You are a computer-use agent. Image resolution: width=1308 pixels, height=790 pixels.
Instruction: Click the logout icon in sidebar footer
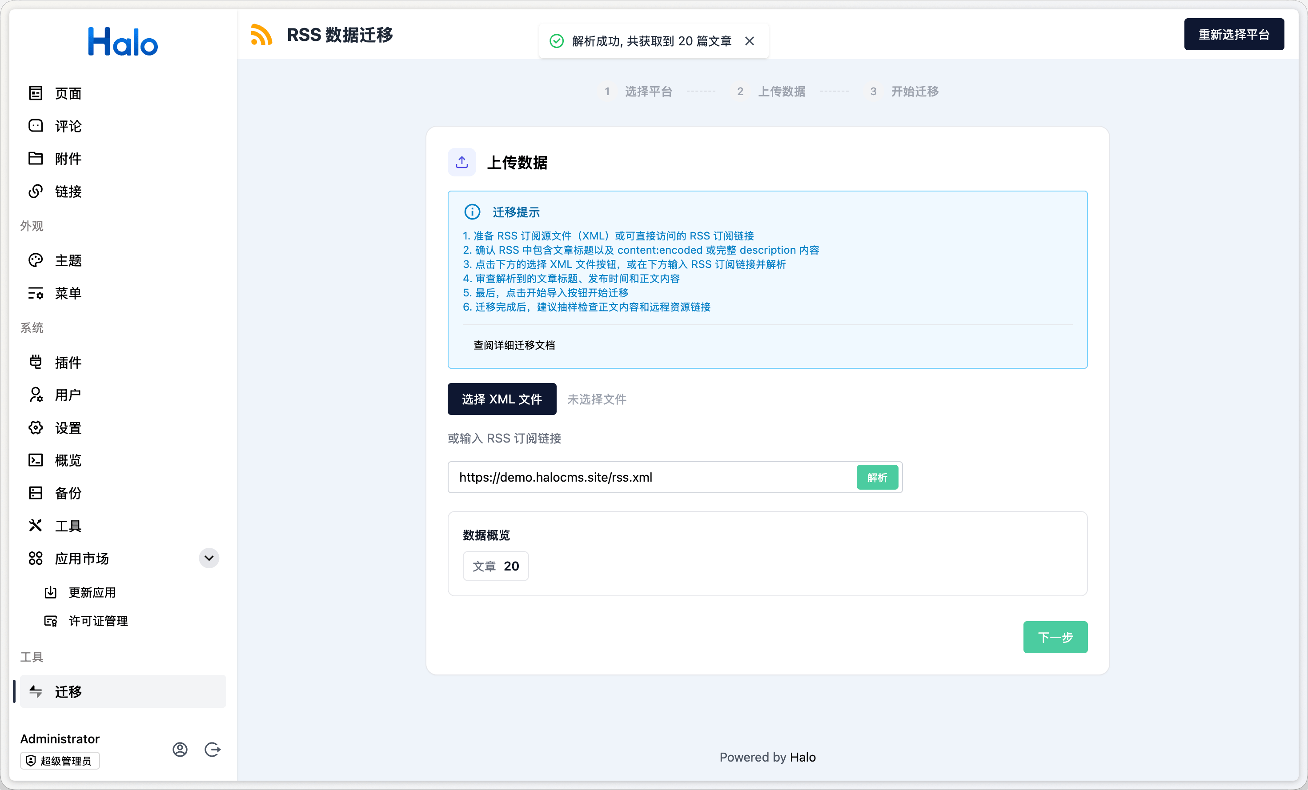(x=213, y=749)
